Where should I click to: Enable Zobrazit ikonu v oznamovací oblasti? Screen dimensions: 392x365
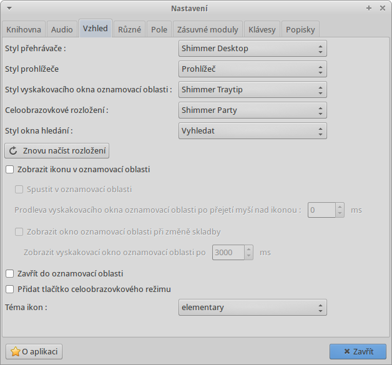[x=10, y=169]
